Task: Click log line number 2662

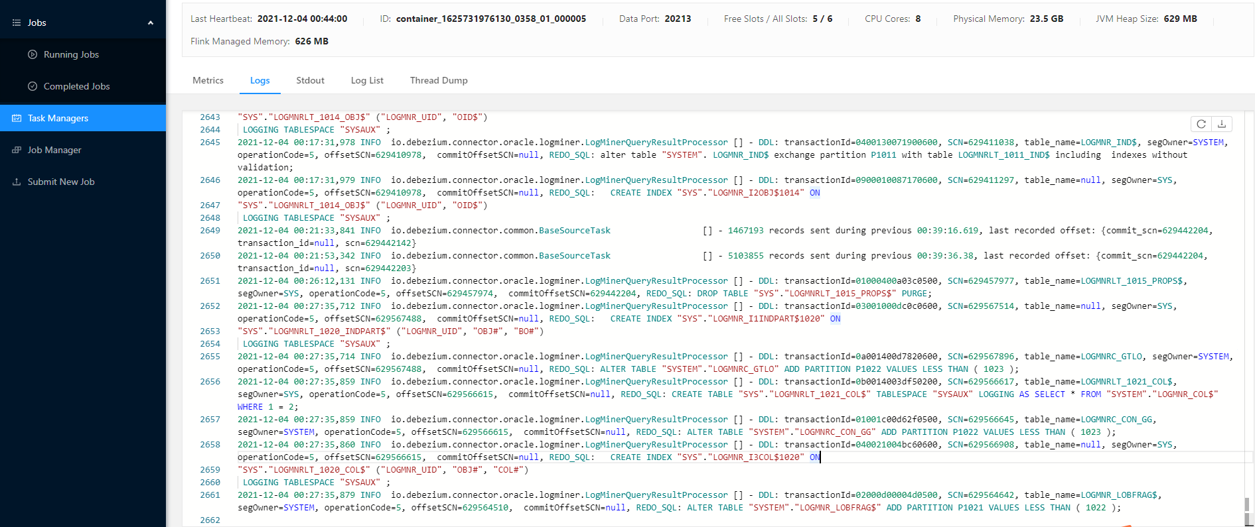Action: pos(210,520)
